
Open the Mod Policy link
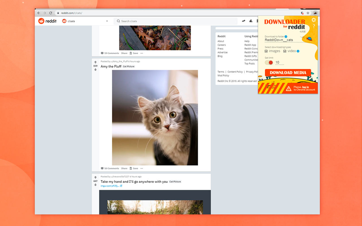[x=223, y=75]
